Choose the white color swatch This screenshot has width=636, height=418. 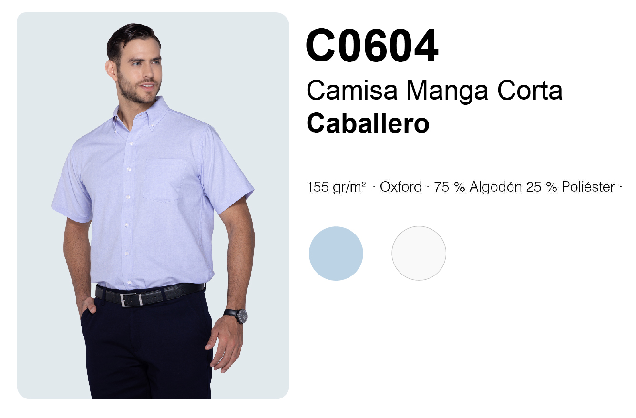pos(419,253)
